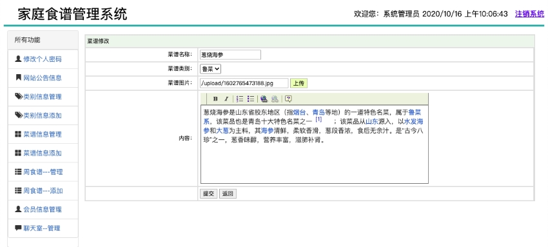Focus the 菜谱图片 path input field

[244, 83]
